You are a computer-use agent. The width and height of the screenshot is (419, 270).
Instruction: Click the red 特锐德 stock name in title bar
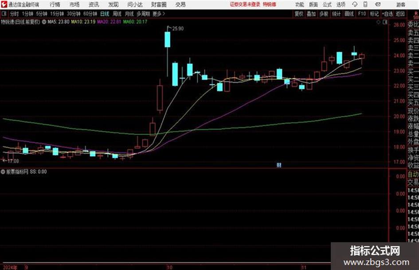[x=270, y=4]
